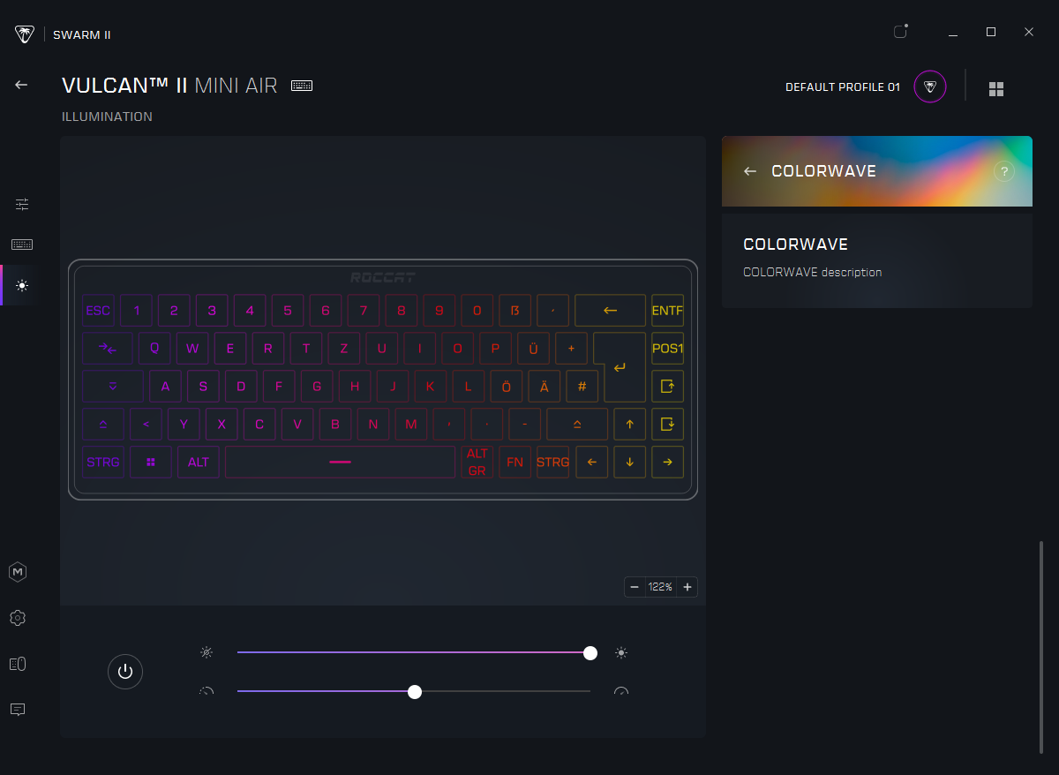Open the device info sidebar icon
The image size is (1059, 775).
click(18, 664)
